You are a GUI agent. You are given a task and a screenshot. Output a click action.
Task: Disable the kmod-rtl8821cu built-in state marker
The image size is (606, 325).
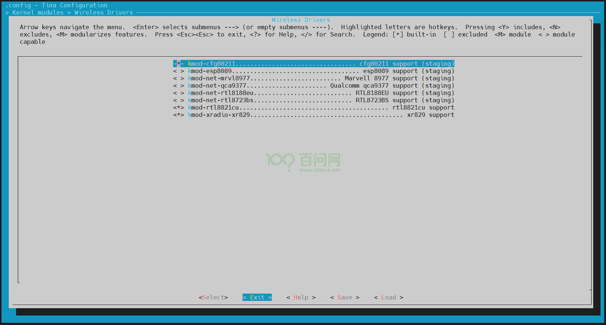(178, 108)
